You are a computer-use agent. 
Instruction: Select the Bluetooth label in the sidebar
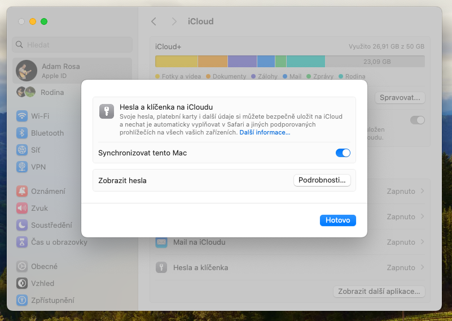[47, 133]
